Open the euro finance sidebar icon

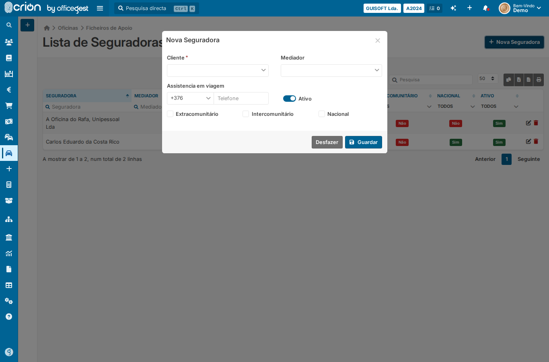9,90
